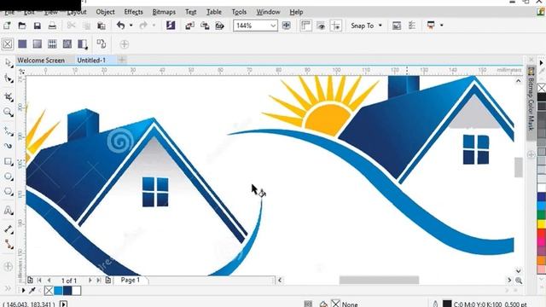The image size is (546, 307).
Task: Select the Zoom tool
Action: [9, 112]
